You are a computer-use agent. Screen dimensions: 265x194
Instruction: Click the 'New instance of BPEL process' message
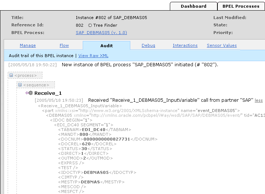[140, 65]
